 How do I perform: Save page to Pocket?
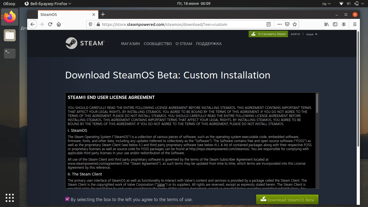287,24
